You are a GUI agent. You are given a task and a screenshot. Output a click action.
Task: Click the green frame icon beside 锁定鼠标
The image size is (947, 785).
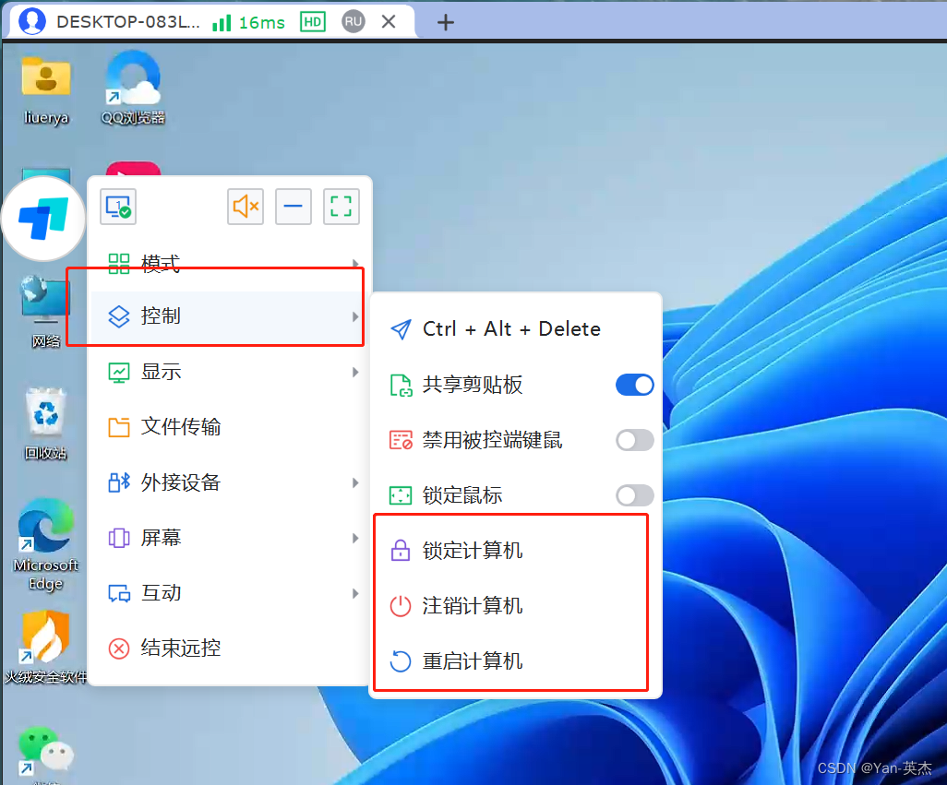(401, 495)
